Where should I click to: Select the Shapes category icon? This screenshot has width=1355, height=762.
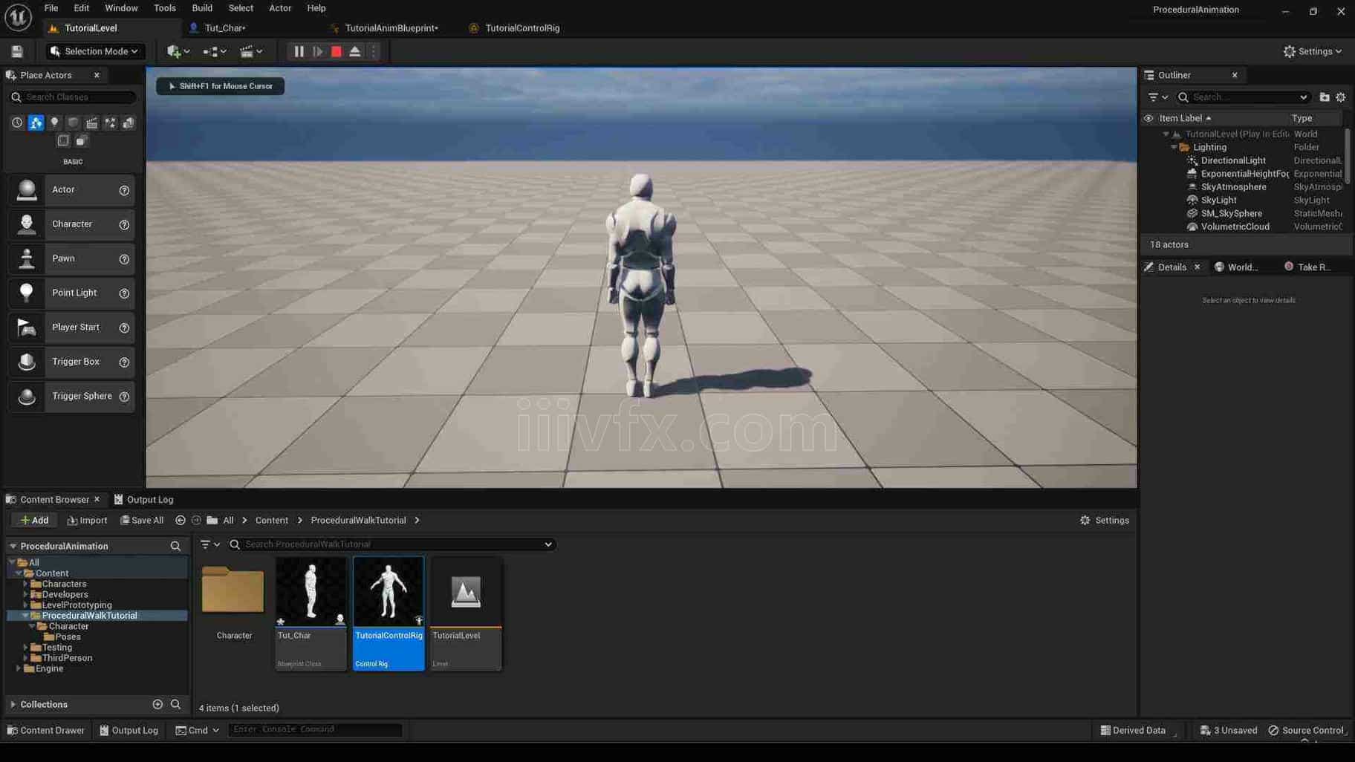pos(73,123)
